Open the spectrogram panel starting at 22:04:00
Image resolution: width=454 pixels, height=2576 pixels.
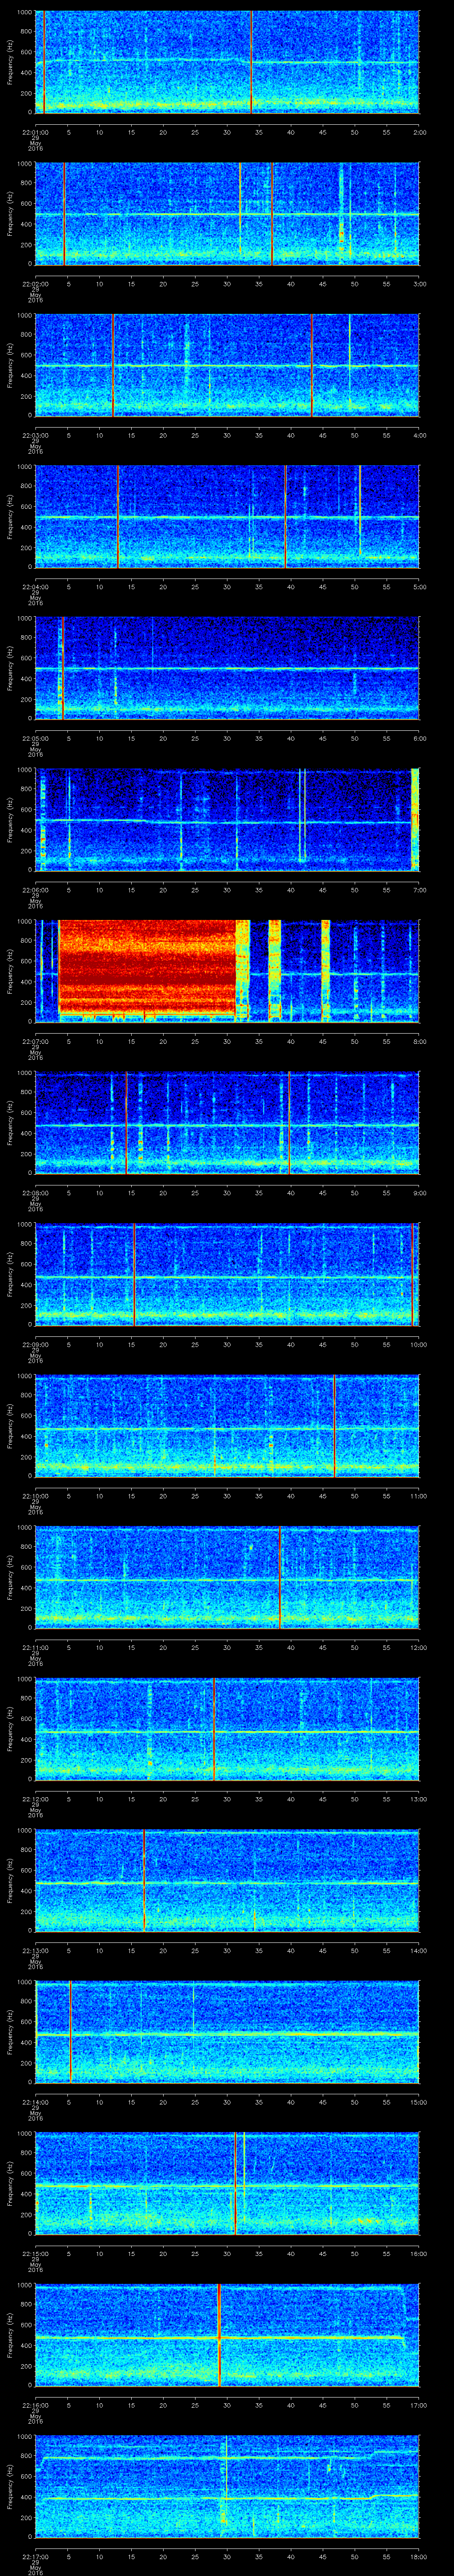point(227,517)
